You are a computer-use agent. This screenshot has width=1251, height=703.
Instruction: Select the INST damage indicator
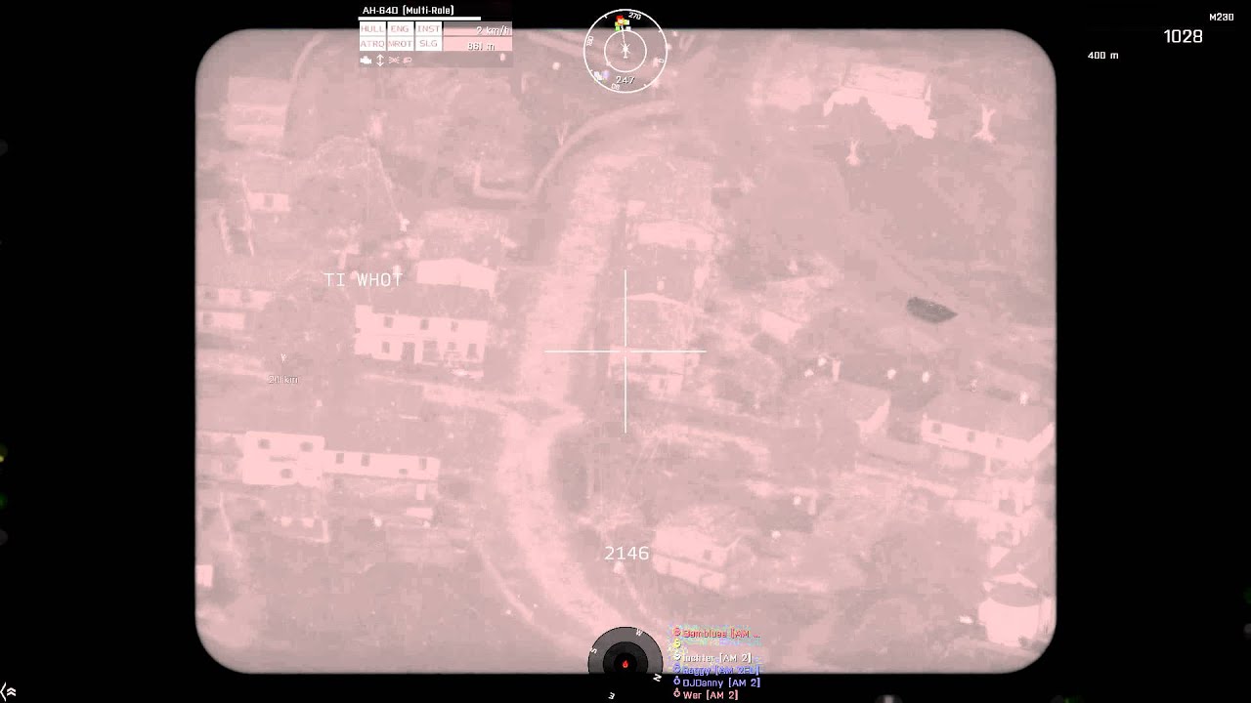(428, 29)
